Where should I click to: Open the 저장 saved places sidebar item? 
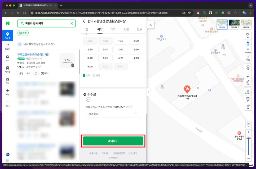tap(7, 92)
